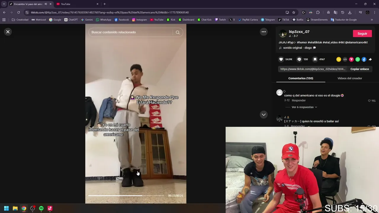Click the Chrome taskbar icon
Viewport: 379px width, 213px height.
(24, 208)
